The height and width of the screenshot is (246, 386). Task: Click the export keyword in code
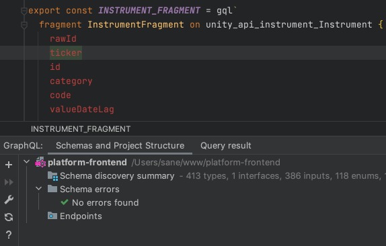[44, 11]
